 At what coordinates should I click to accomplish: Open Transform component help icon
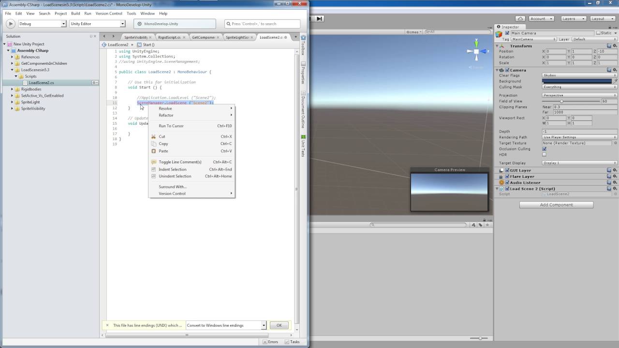pyautogui.click(x=609, y=46)
